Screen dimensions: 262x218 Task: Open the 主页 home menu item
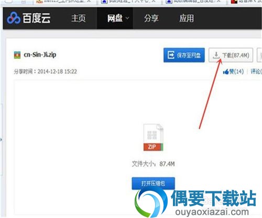coord(79,18)
